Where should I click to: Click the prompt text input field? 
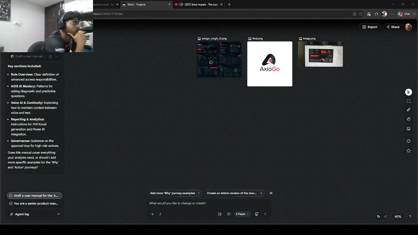tap(209, 203)
